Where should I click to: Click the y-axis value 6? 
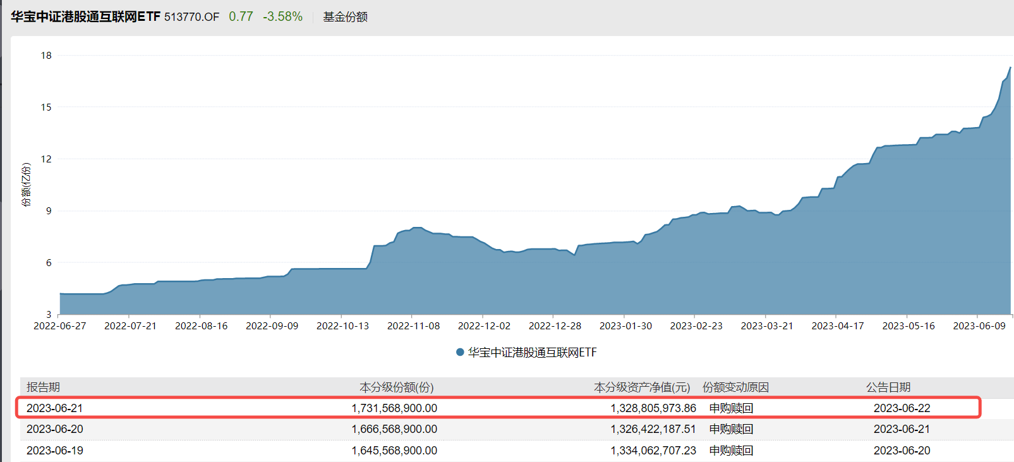point(49,263)
